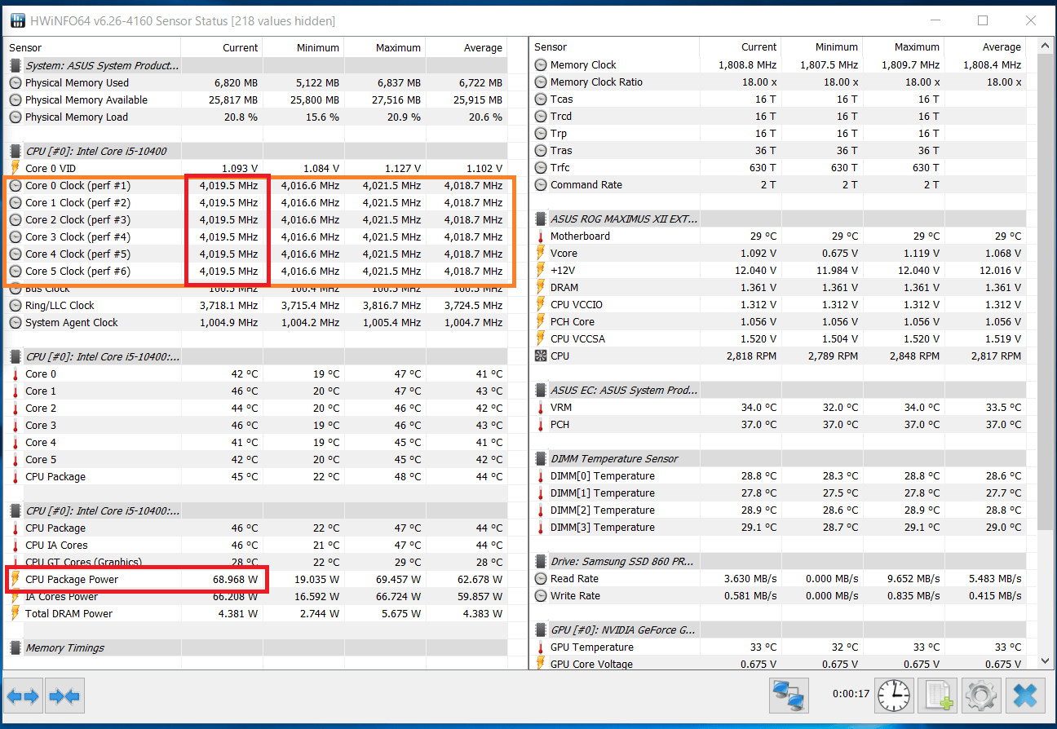This screenshot has width=1057, height=729.
Task: Reset the elapsed time clock icon
Action: click(895, 696)
